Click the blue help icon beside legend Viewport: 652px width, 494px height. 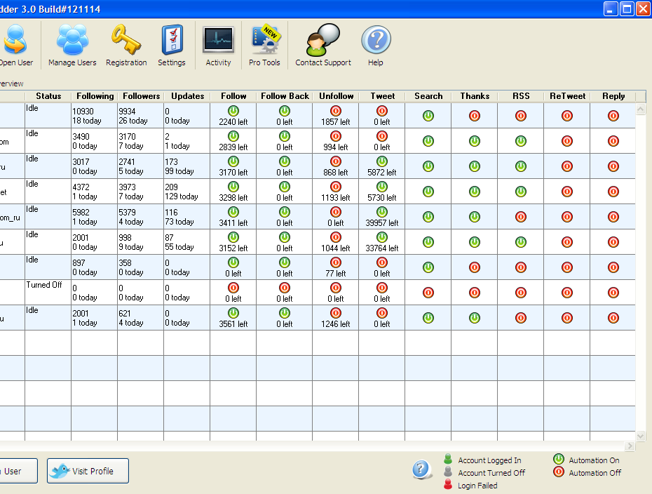point(421,469)
